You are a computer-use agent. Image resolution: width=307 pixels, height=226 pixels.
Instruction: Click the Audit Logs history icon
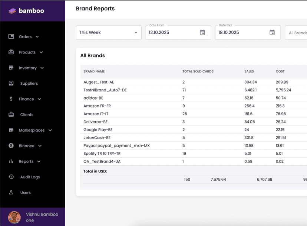(11, 177)
